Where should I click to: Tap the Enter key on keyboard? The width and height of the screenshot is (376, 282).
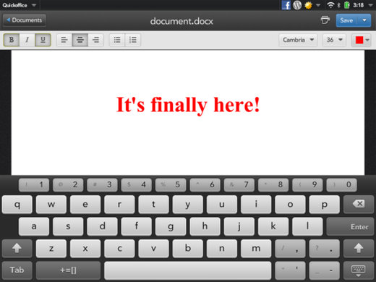point(350,226)
